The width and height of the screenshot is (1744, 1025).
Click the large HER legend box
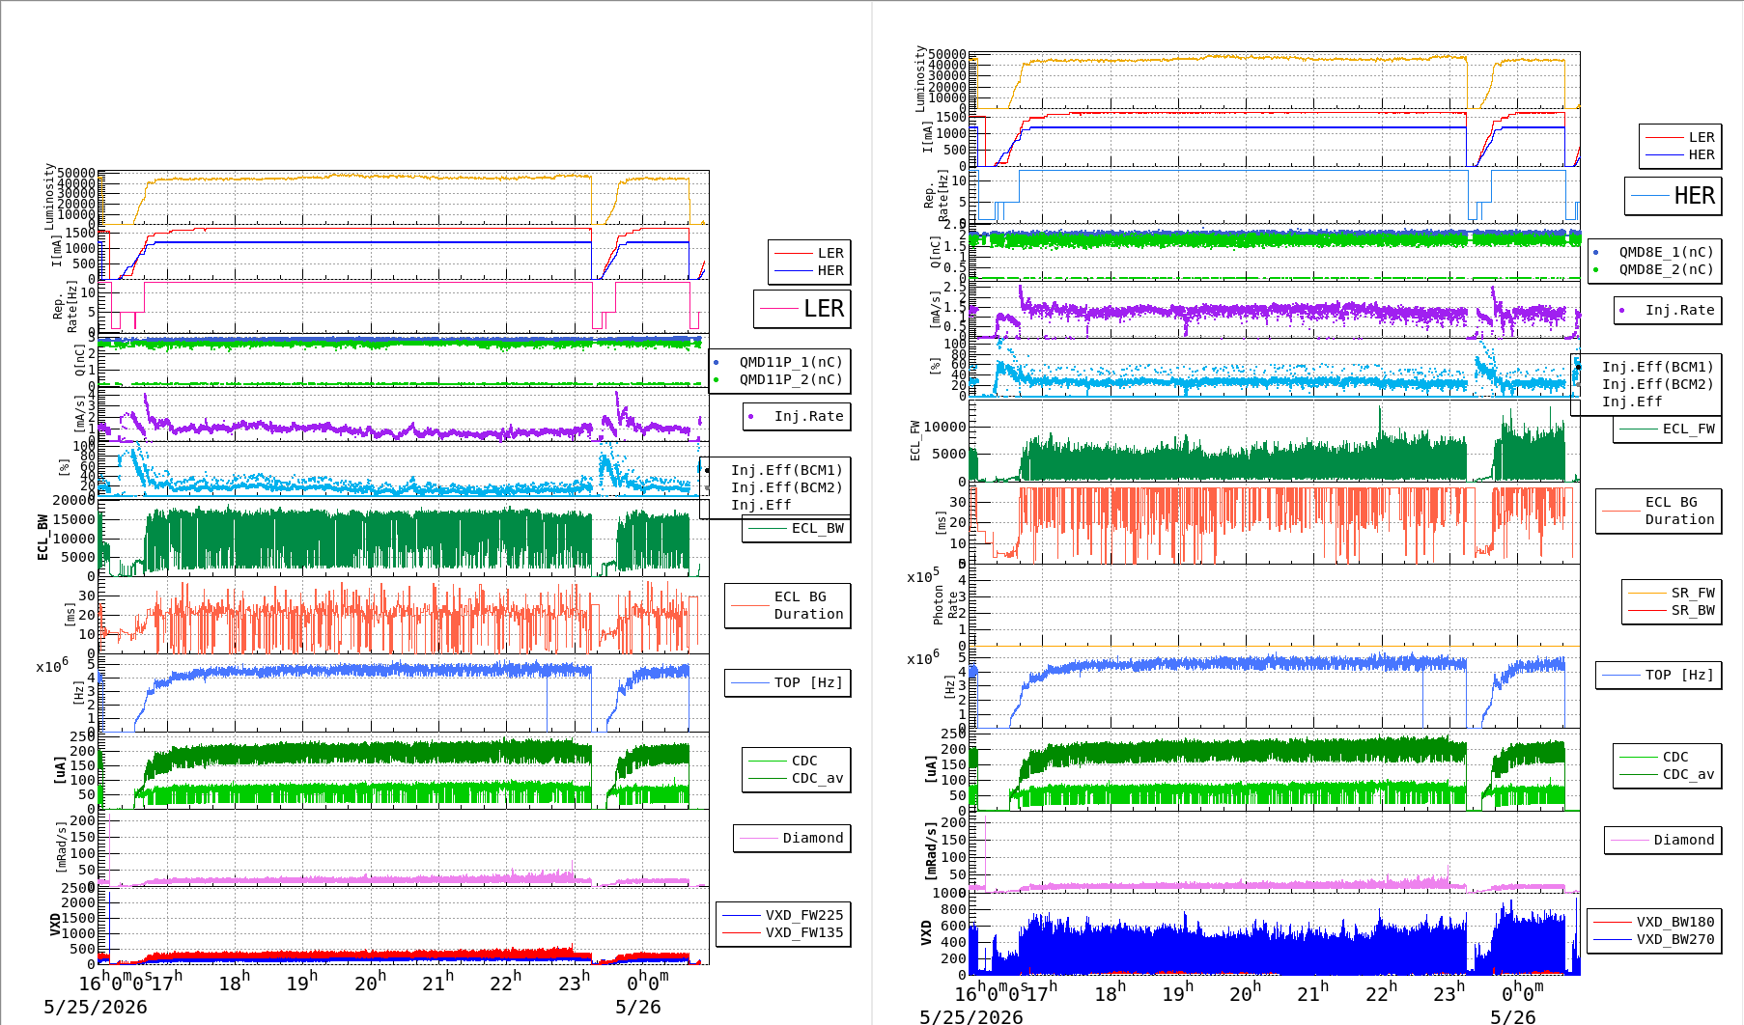[1673, 196]
